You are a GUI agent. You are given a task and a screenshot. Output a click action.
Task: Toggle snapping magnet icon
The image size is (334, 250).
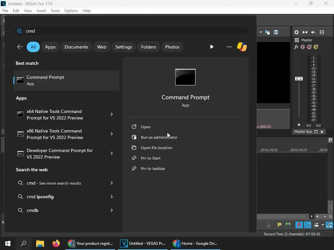pyautogui.click(x=299, y=225)
